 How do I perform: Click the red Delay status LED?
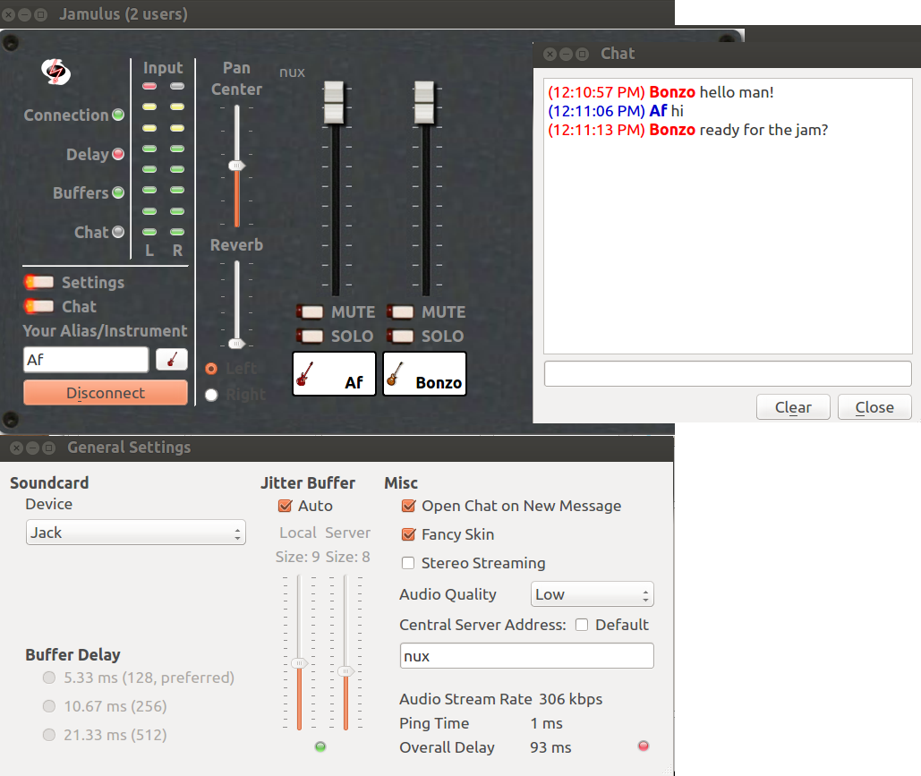(x=118, y=154)
